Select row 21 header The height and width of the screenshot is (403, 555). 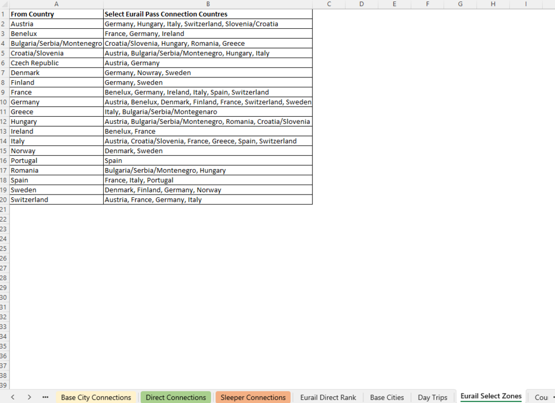click(x=4, y=210)
